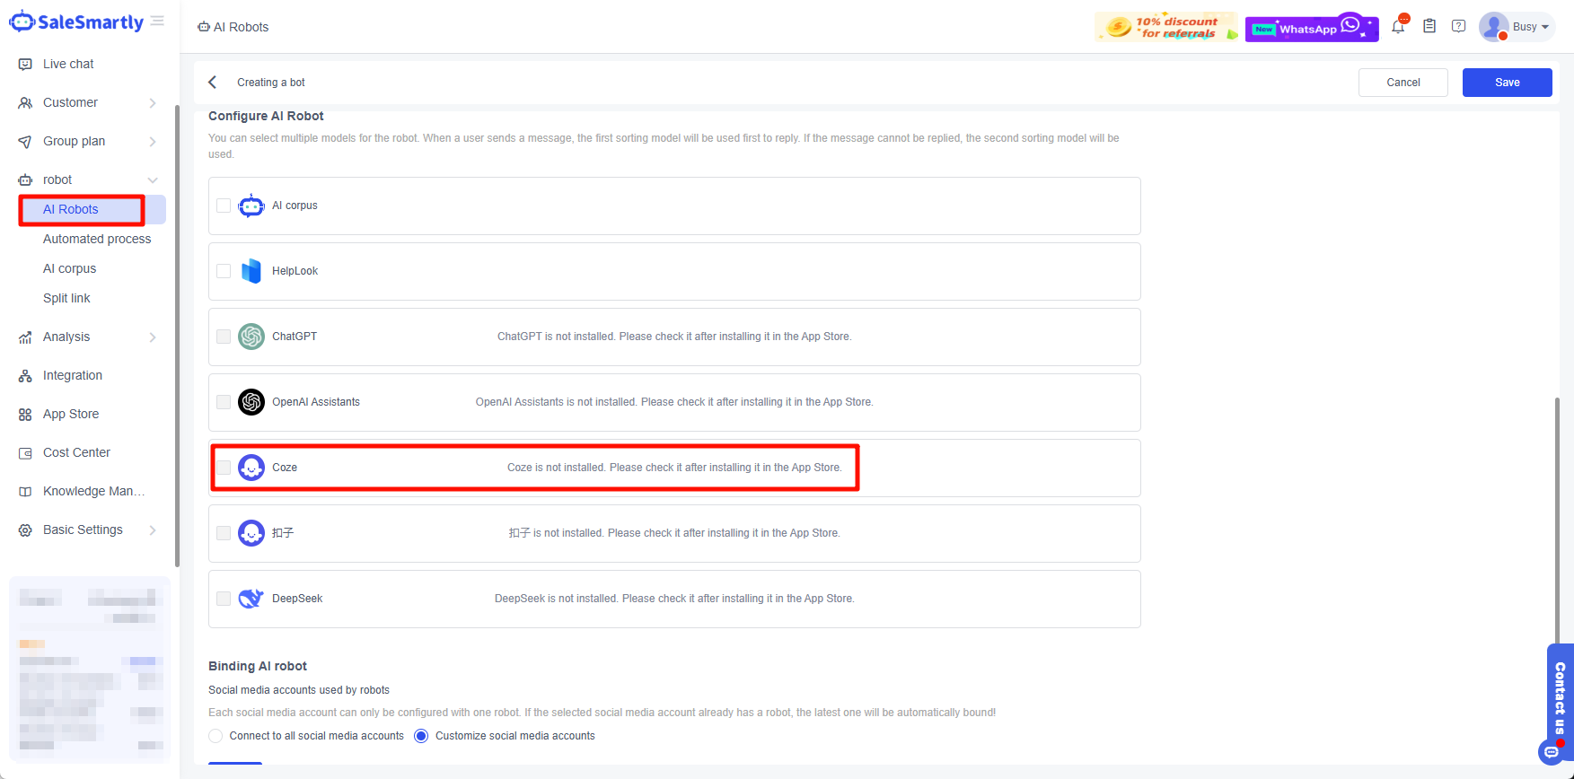
Task: Choose Customize social media accounts option
Action: point(421,736)
